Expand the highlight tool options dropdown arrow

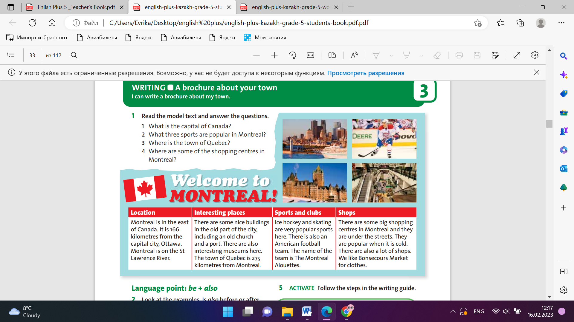[x=422, y=55]
